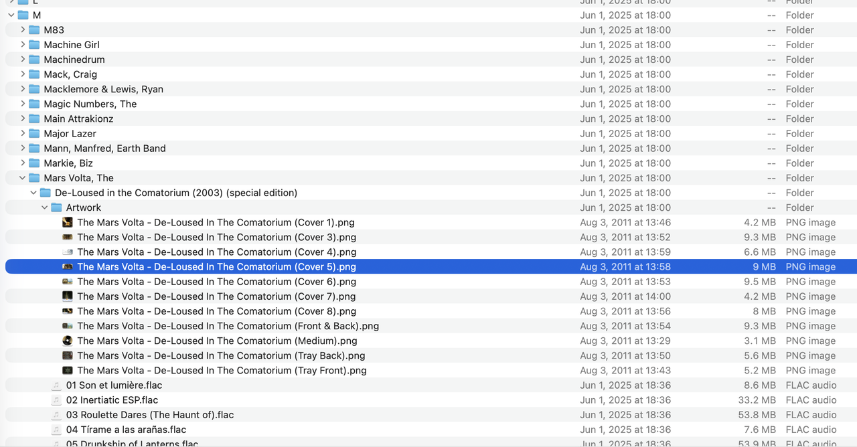
Task: Expand the Mack, Craig folder
Action: pyautogui.click(x=23, y=74)
